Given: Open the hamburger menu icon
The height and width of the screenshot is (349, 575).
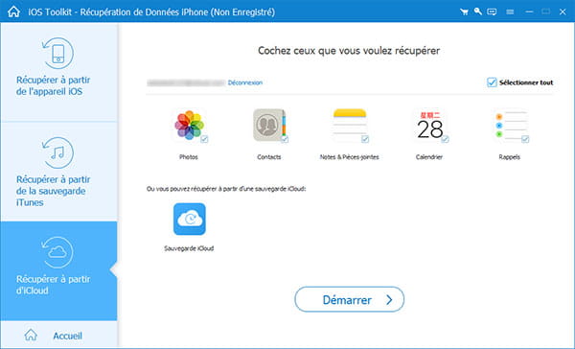Looking at the screenshot, I should [x=510, y=12].
